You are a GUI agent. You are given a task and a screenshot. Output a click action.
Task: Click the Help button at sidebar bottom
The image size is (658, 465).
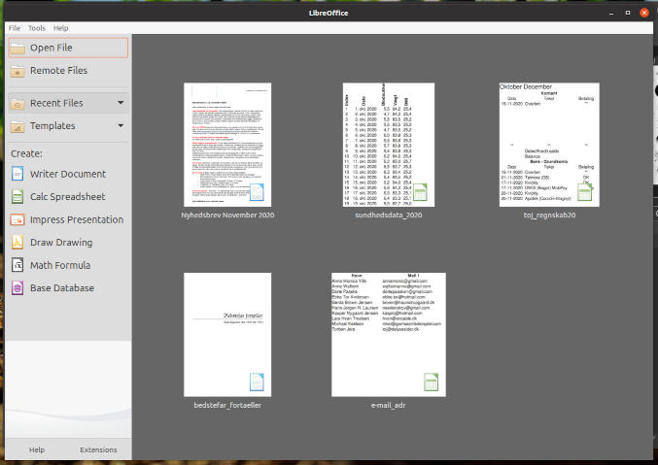tap(37, 449)
